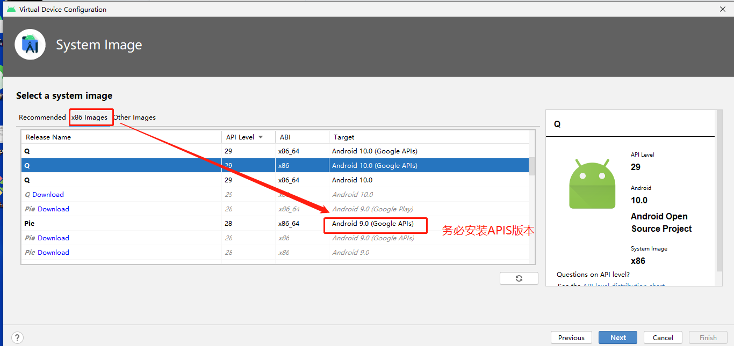This screenshot has width=734, height=346.
Task: Switch to the Recommended tab
Action: tap(42, 117)
